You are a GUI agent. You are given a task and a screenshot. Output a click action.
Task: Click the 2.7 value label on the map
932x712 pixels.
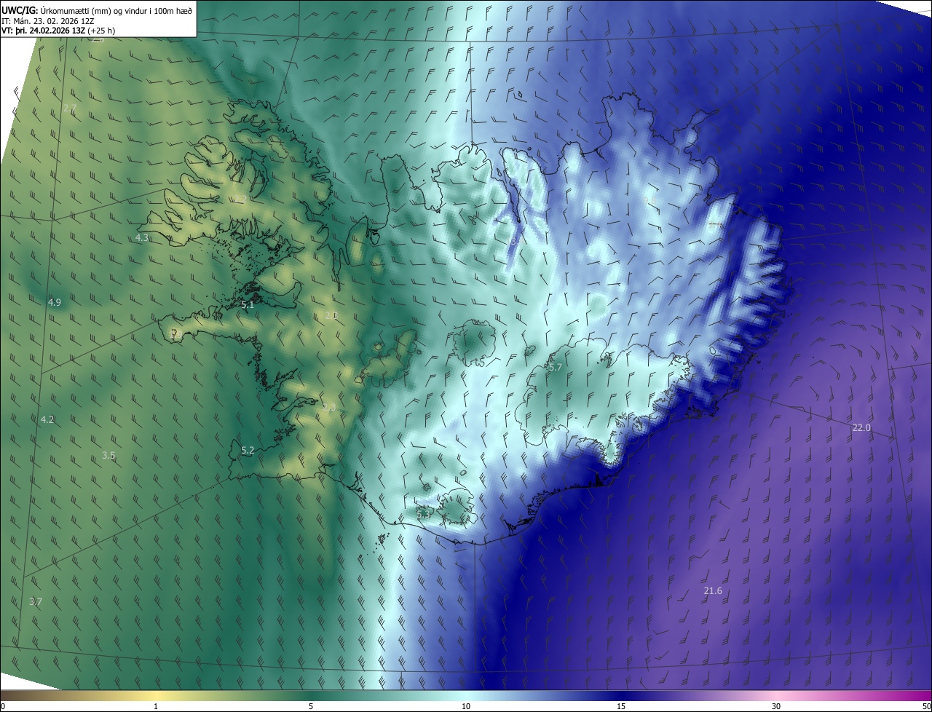70,108
